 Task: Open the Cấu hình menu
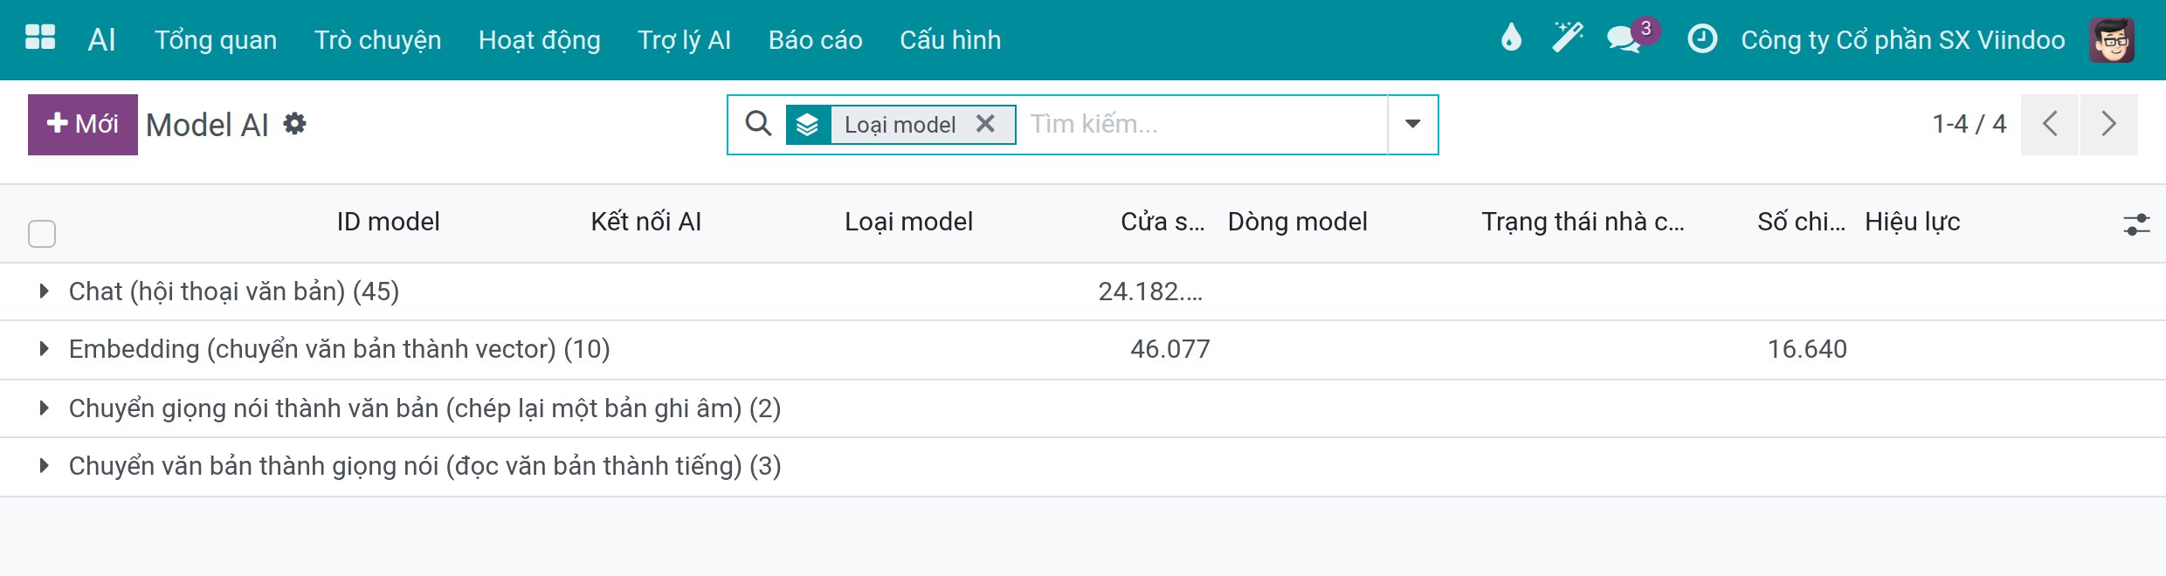tap(950, 40)
